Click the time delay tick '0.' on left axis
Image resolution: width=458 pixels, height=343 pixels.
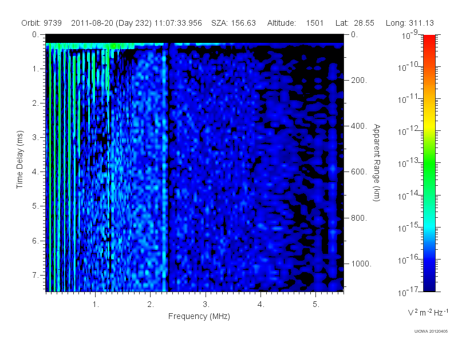point(35,35)
